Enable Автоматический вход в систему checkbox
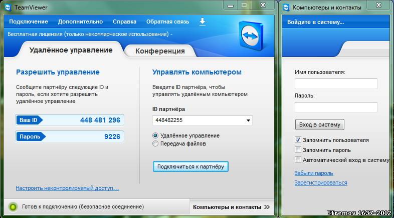The width and height of the screenshot is (394, 218). pyautogui.click(x=298, y=159)
